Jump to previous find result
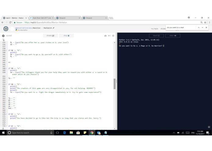212x151 pixels. pos(199,28)
